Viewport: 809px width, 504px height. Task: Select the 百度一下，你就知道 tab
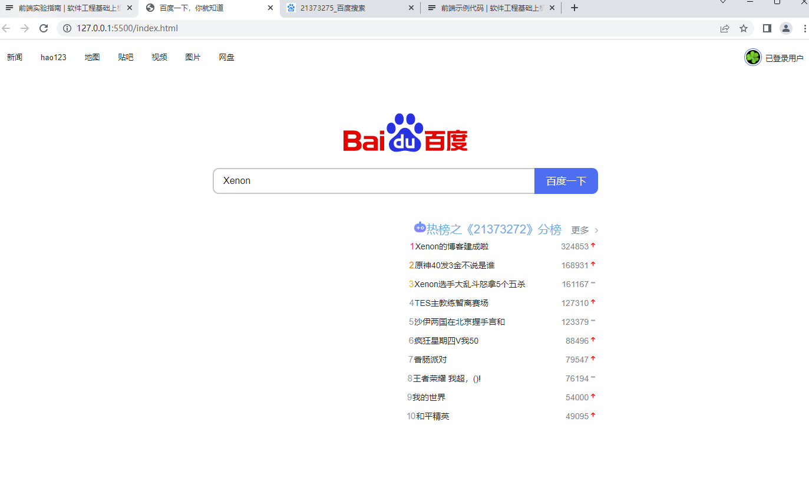pyautogui.click(x=210, y=8)
